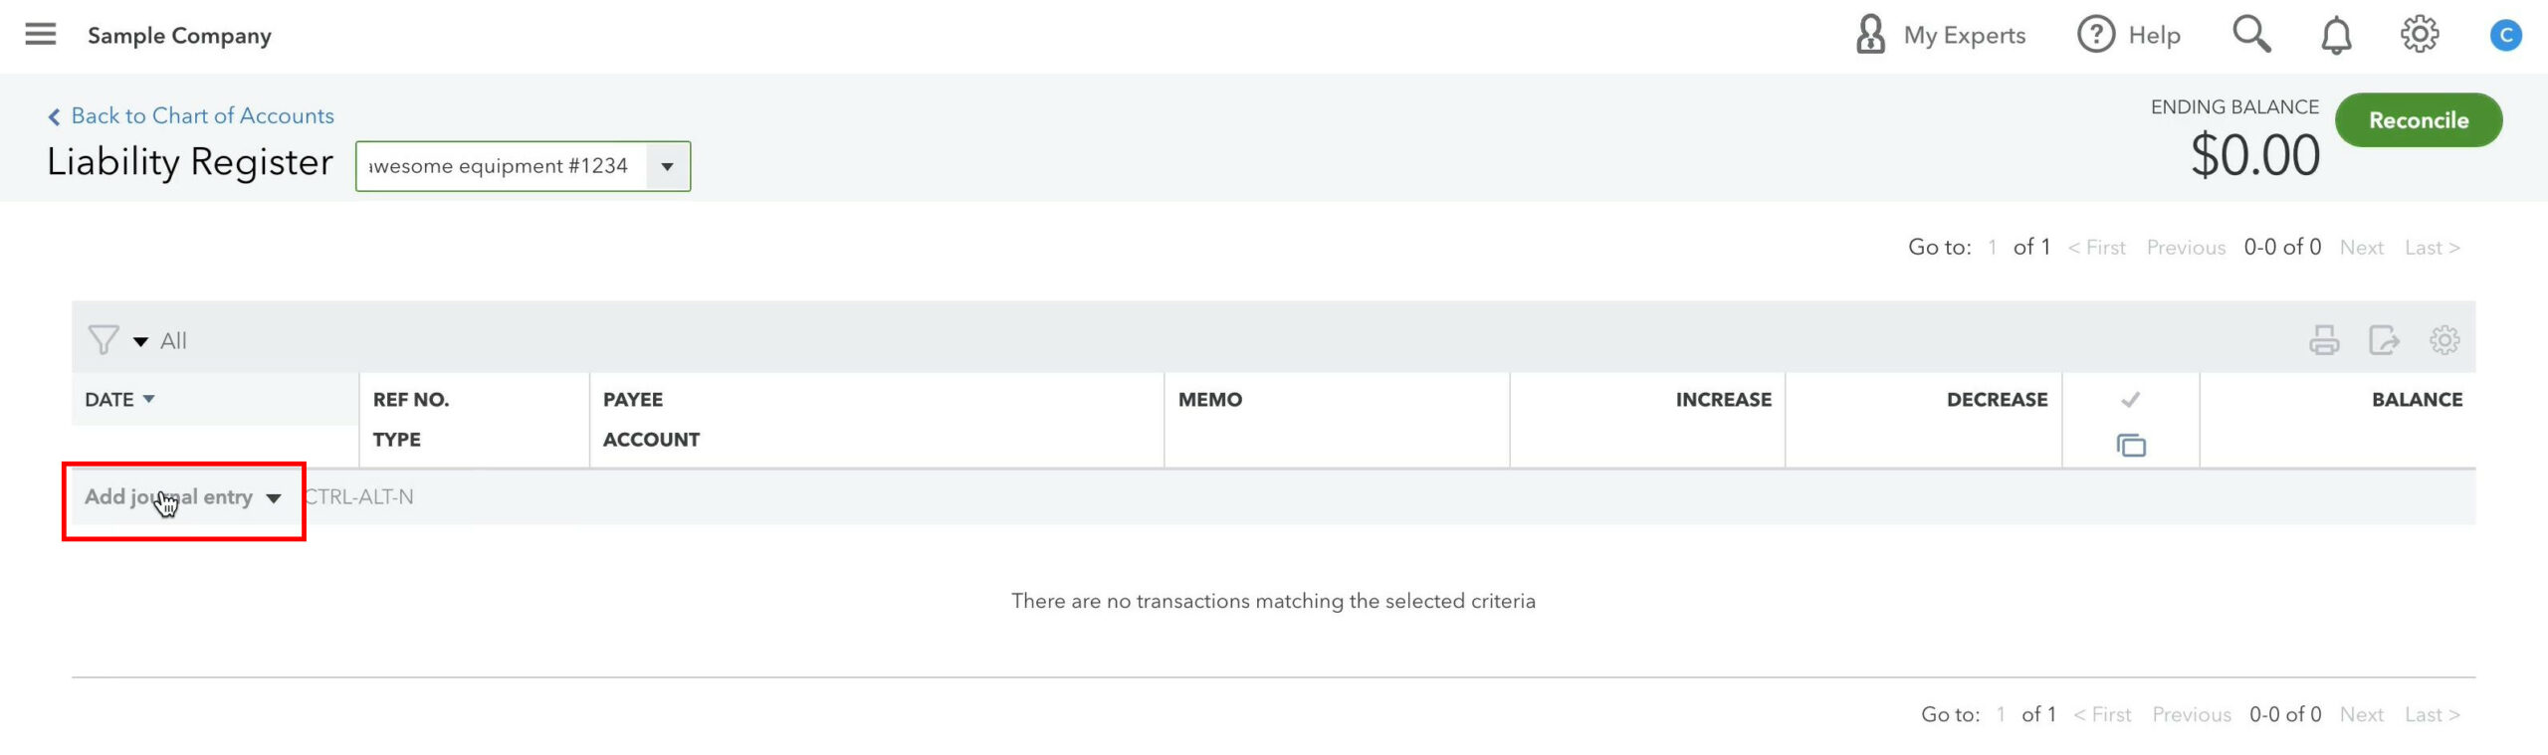Viewport: 2548px width, 755px height.
Task: Click the green Reconcile button
Action: click(x=2419, y=120)
